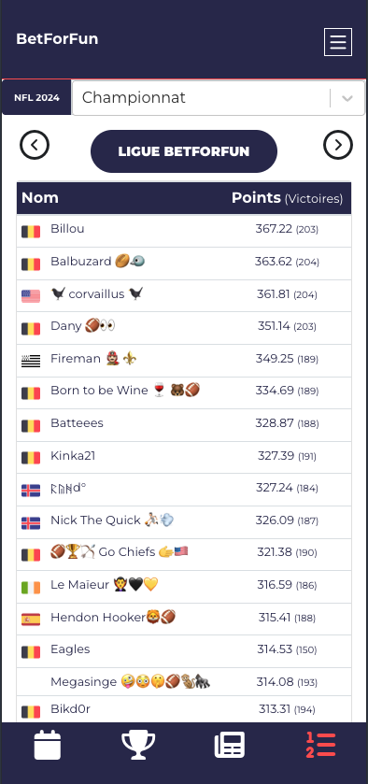Open player Balbuzard's row
This screenshot has width=368, height=784.
click(184, 264)
